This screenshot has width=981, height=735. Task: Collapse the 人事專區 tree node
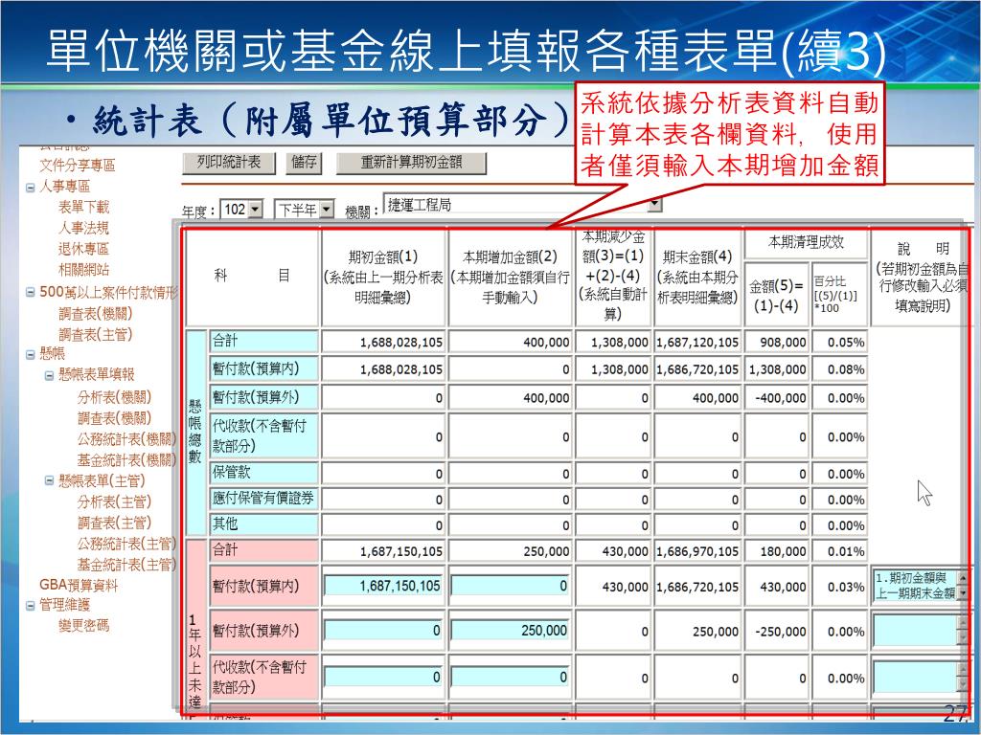click(x=30, y=187)
